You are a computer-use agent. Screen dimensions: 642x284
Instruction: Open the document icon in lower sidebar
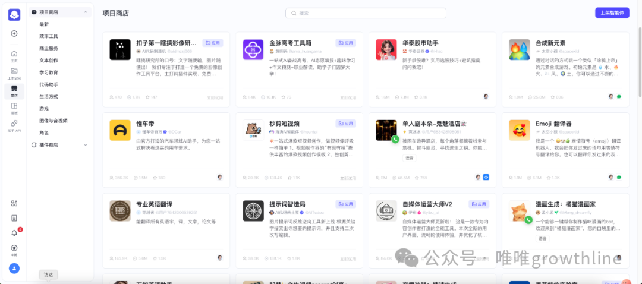point(14,217)
